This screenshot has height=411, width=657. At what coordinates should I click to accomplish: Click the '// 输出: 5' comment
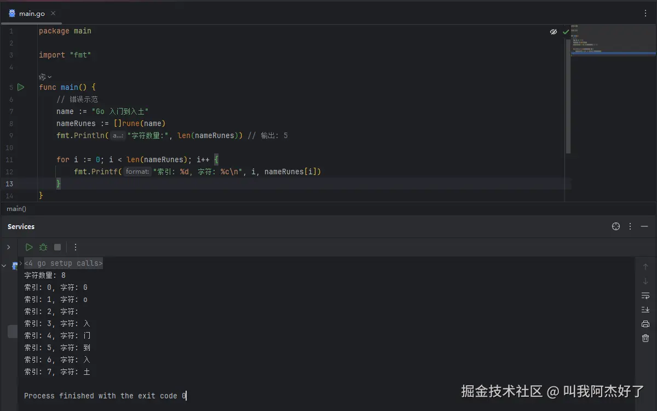(x=267, y=136)
